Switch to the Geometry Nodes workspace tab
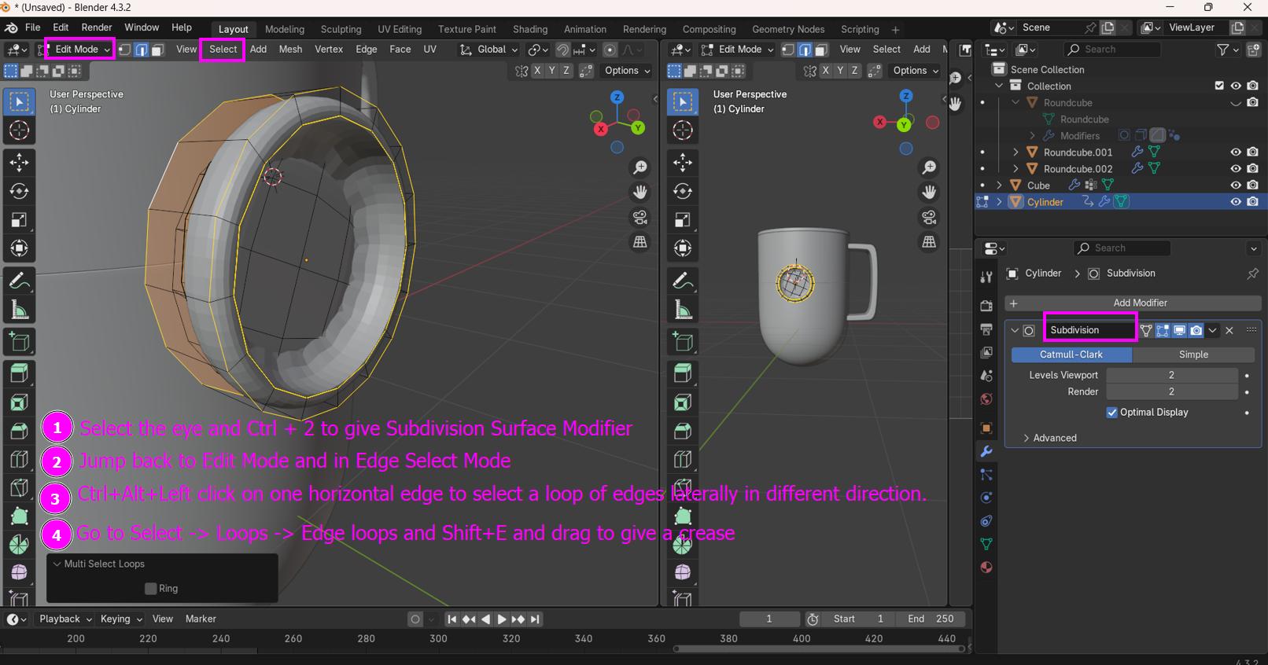Screen dimensions: 1268x665 tap(788, 29)
